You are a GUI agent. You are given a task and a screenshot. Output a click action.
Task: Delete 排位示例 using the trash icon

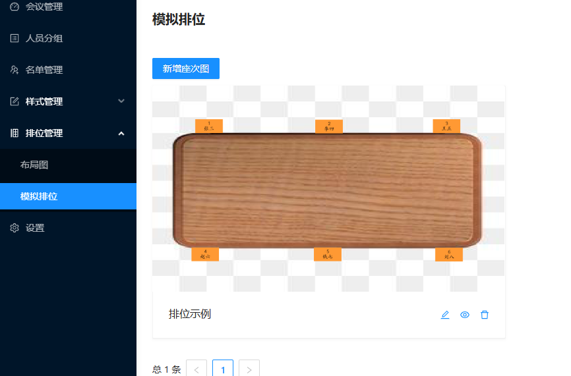(x=485, y=315)
